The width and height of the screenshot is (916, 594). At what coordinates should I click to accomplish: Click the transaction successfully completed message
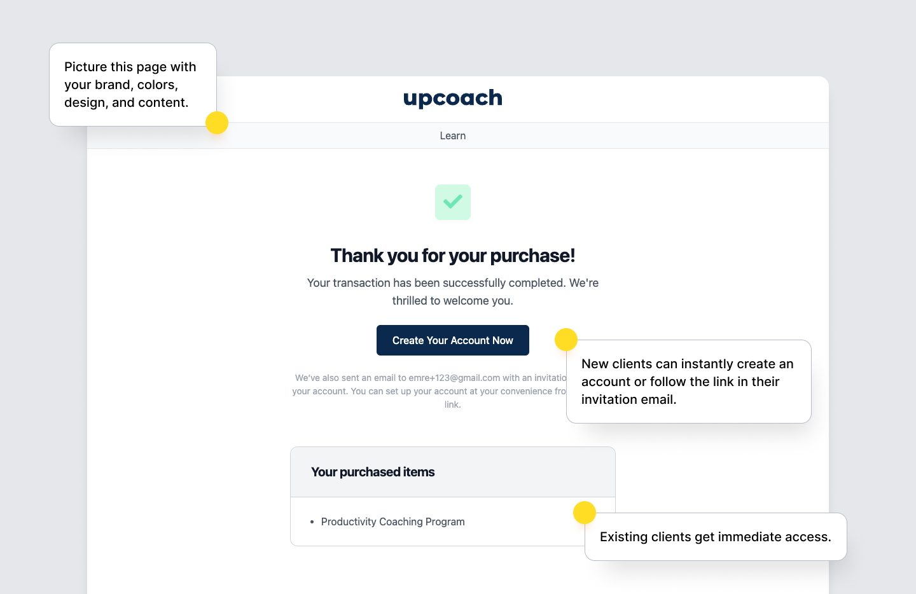click(x=452, y=291)
